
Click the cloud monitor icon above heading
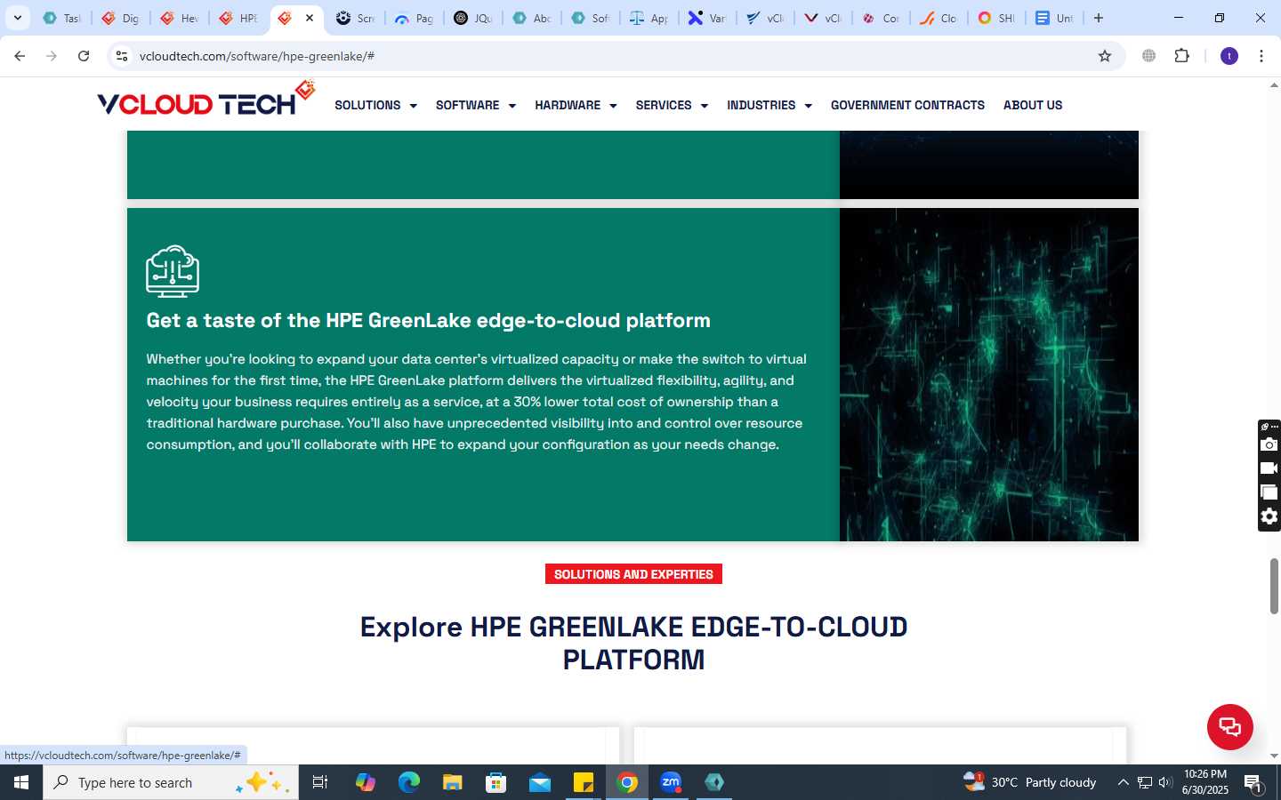[173, 271]
